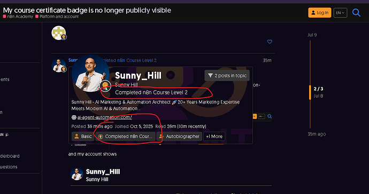Click Sunny_Hill name in embedded account screenshot

click(103, 172)
